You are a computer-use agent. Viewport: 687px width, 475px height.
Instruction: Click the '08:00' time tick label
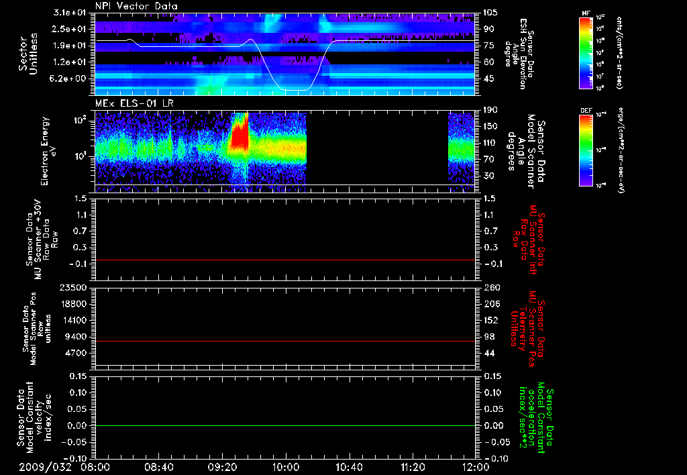pyautogui.click(x=95, y=467)
